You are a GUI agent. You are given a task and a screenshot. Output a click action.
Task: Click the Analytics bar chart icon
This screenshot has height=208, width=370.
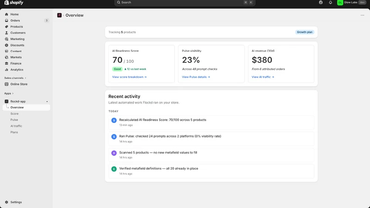6,70
